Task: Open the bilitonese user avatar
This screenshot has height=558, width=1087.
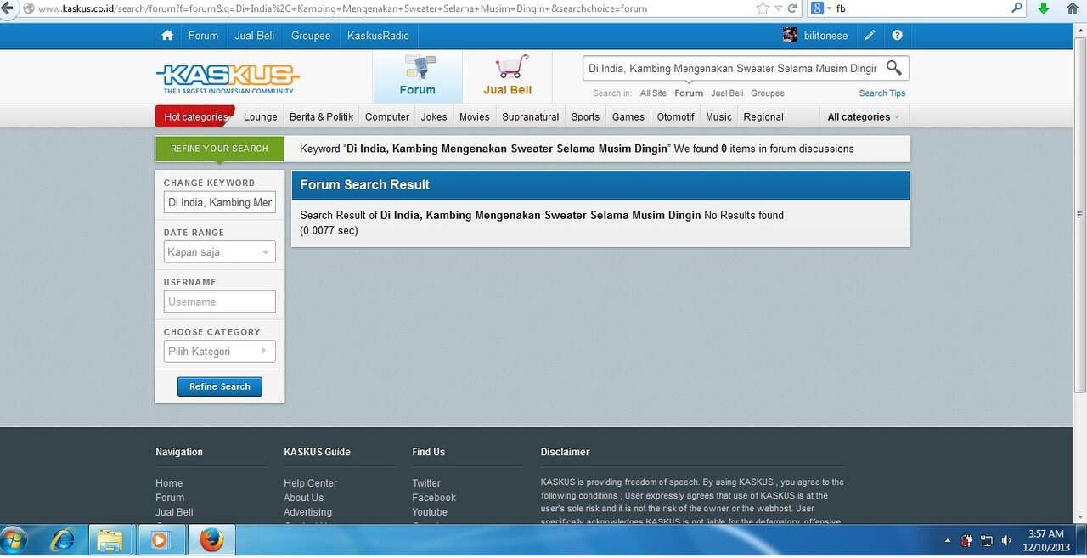Action: (790, 35)
